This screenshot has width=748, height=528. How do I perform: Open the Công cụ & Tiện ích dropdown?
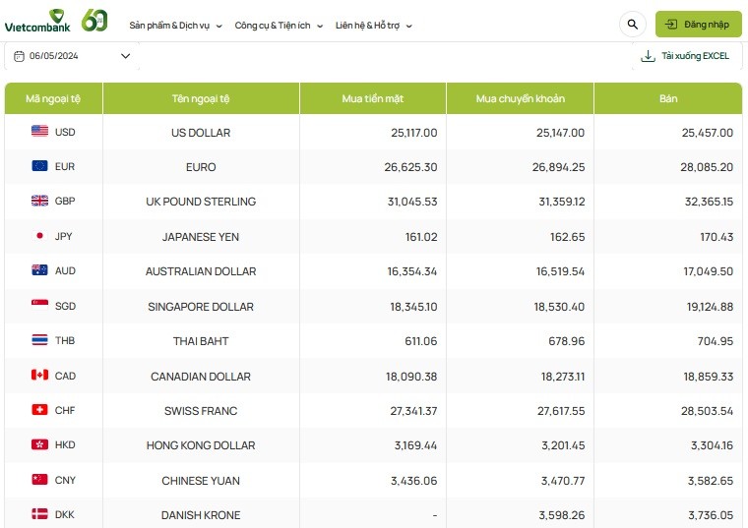coord(279,26)
